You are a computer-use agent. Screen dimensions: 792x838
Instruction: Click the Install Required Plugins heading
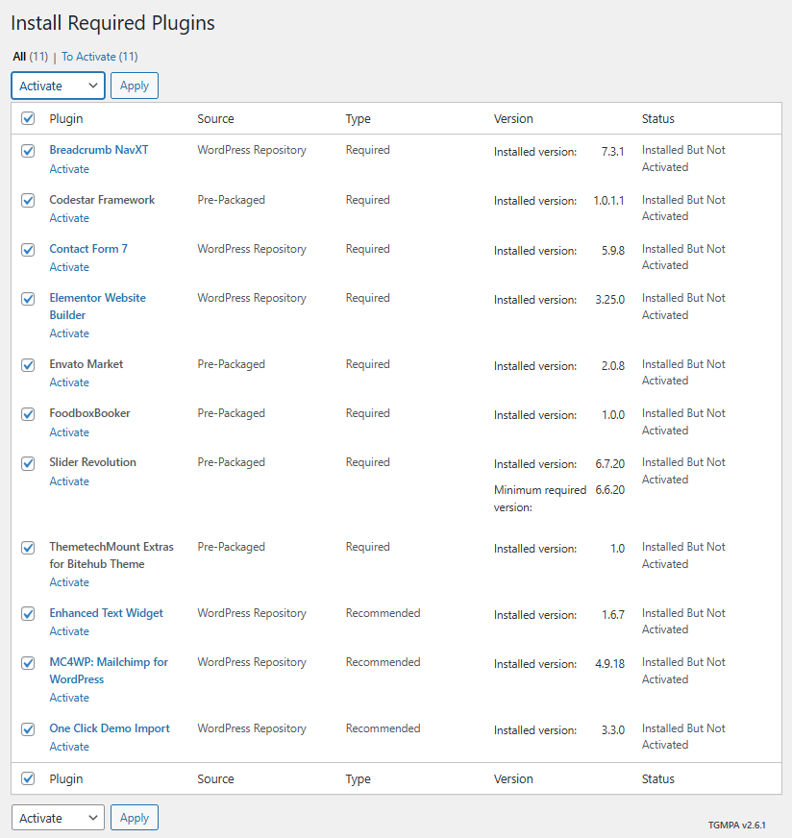[112, 23]
